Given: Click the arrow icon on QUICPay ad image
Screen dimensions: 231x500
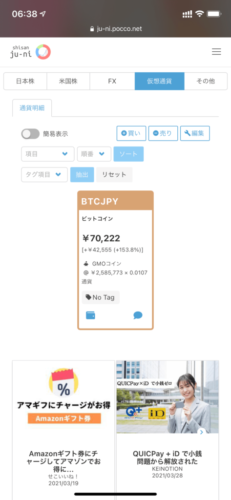Looking at the screenshot, I should 201,432.
